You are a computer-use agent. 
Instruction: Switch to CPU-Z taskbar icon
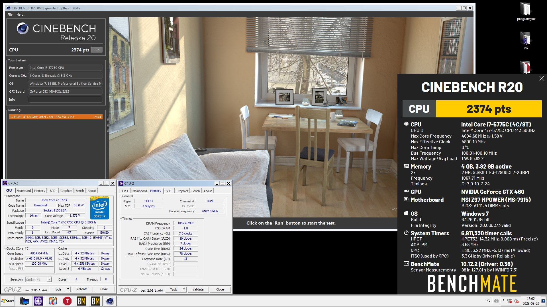[x=38, y=301]
